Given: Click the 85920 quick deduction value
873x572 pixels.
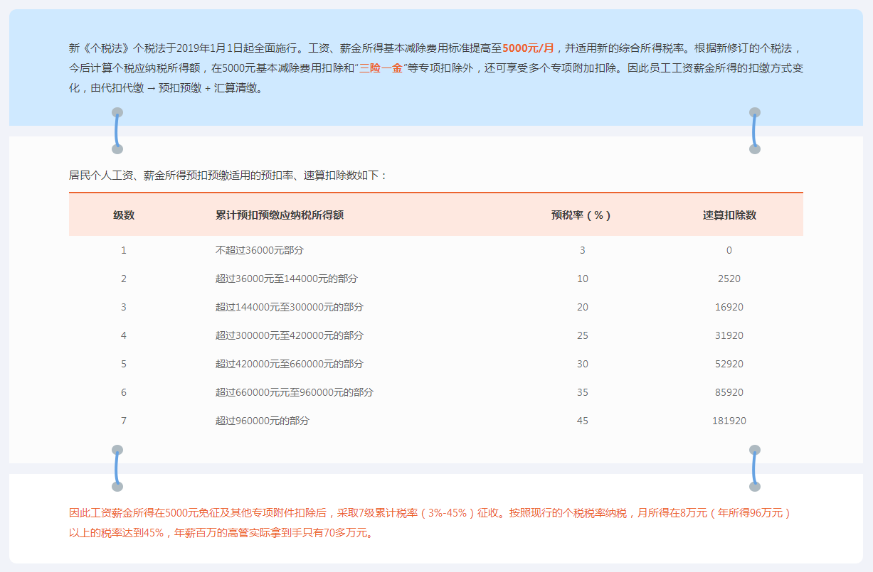Looking at the screenshot, I should tap(729, 392).
